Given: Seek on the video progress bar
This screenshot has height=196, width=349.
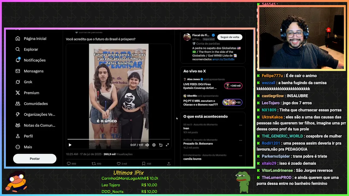Looking at the screenshot, I should (119, 139).
